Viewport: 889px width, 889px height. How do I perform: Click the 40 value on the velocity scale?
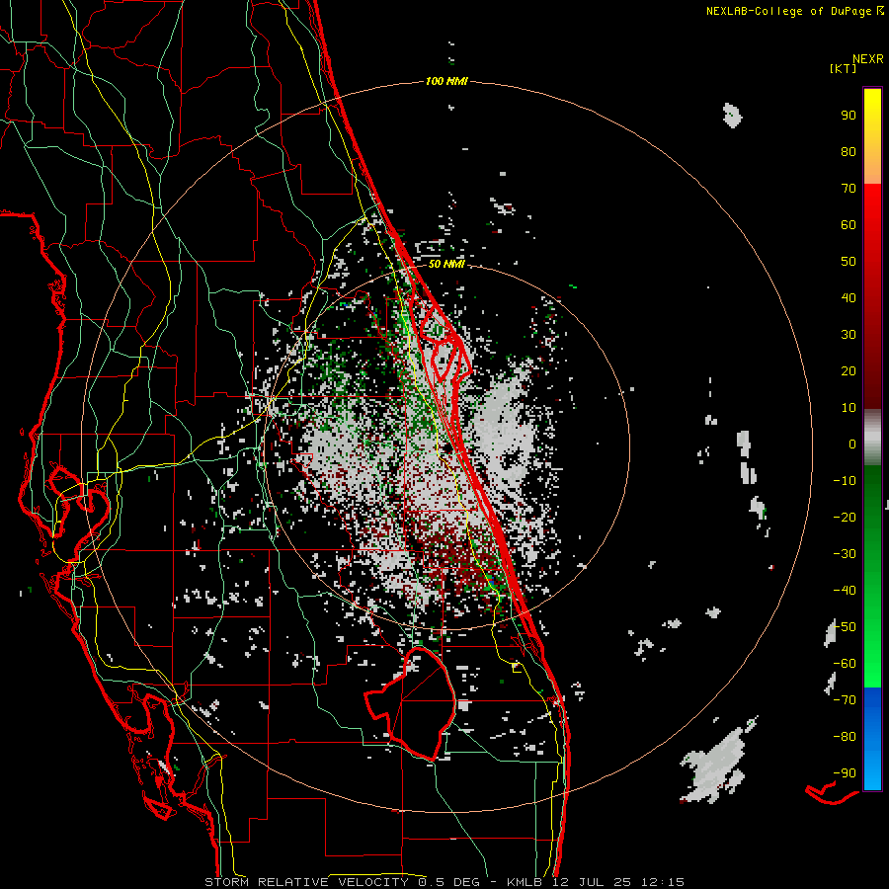849,298
